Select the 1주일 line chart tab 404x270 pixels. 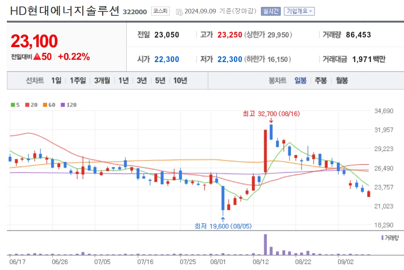pos(78,80)
